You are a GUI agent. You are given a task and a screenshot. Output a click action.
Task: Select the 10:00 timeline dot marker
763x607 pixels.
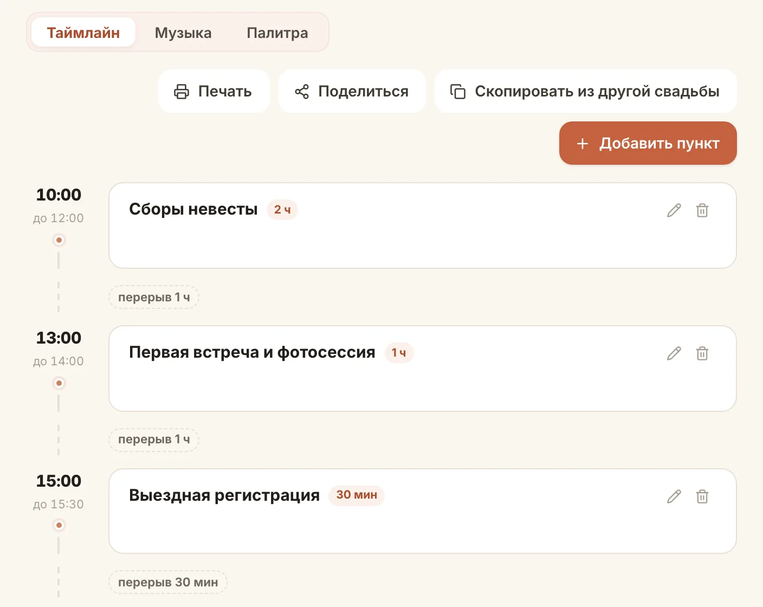tap(59, 240)
